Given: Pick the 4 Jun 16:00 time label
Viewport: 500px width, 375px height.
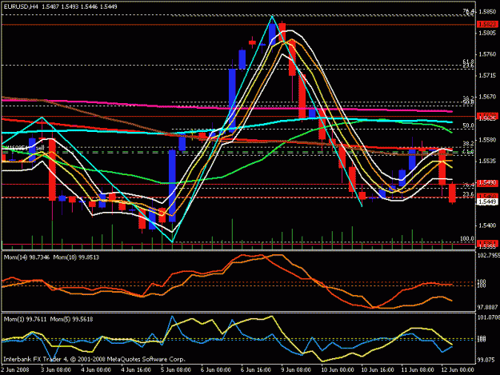Looking at the screenshot, I should (x=136, y=370).
